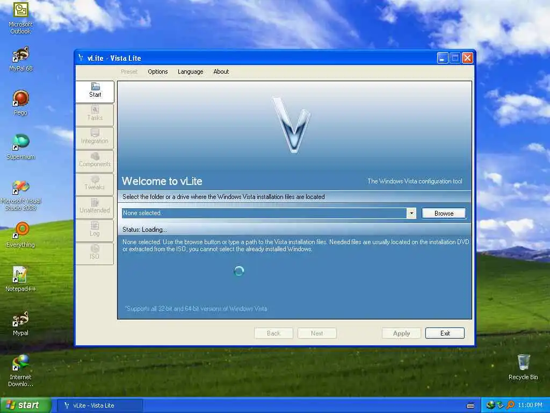This screenshot has width=550, height=413.
Task: Open the About menu
Action: pos(221,72)
